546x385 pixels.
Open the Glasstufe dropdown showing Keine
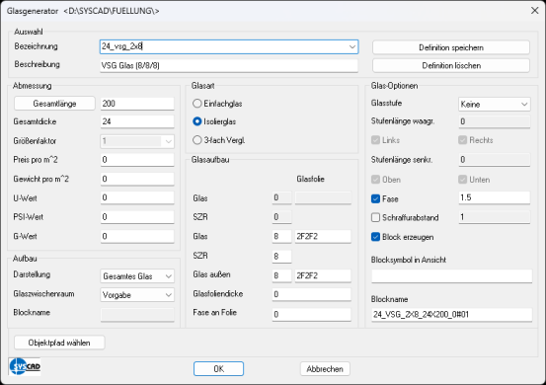[x=494, y=104]
